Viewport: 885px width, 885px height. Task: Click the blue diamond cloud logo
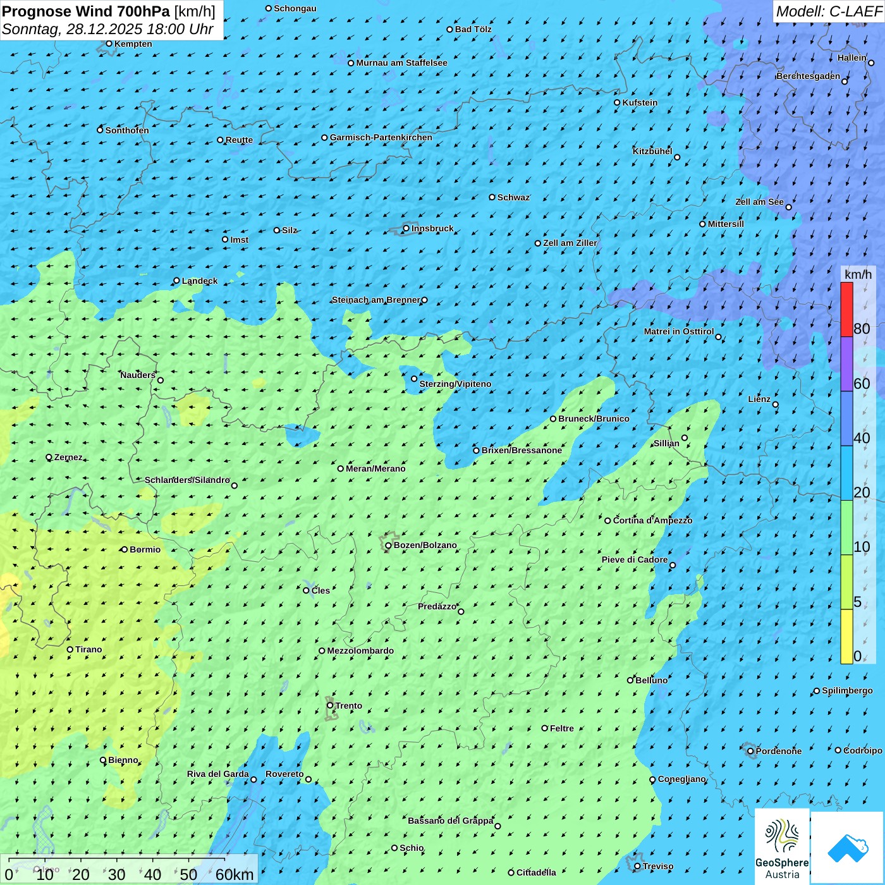(x=848, y=848)
